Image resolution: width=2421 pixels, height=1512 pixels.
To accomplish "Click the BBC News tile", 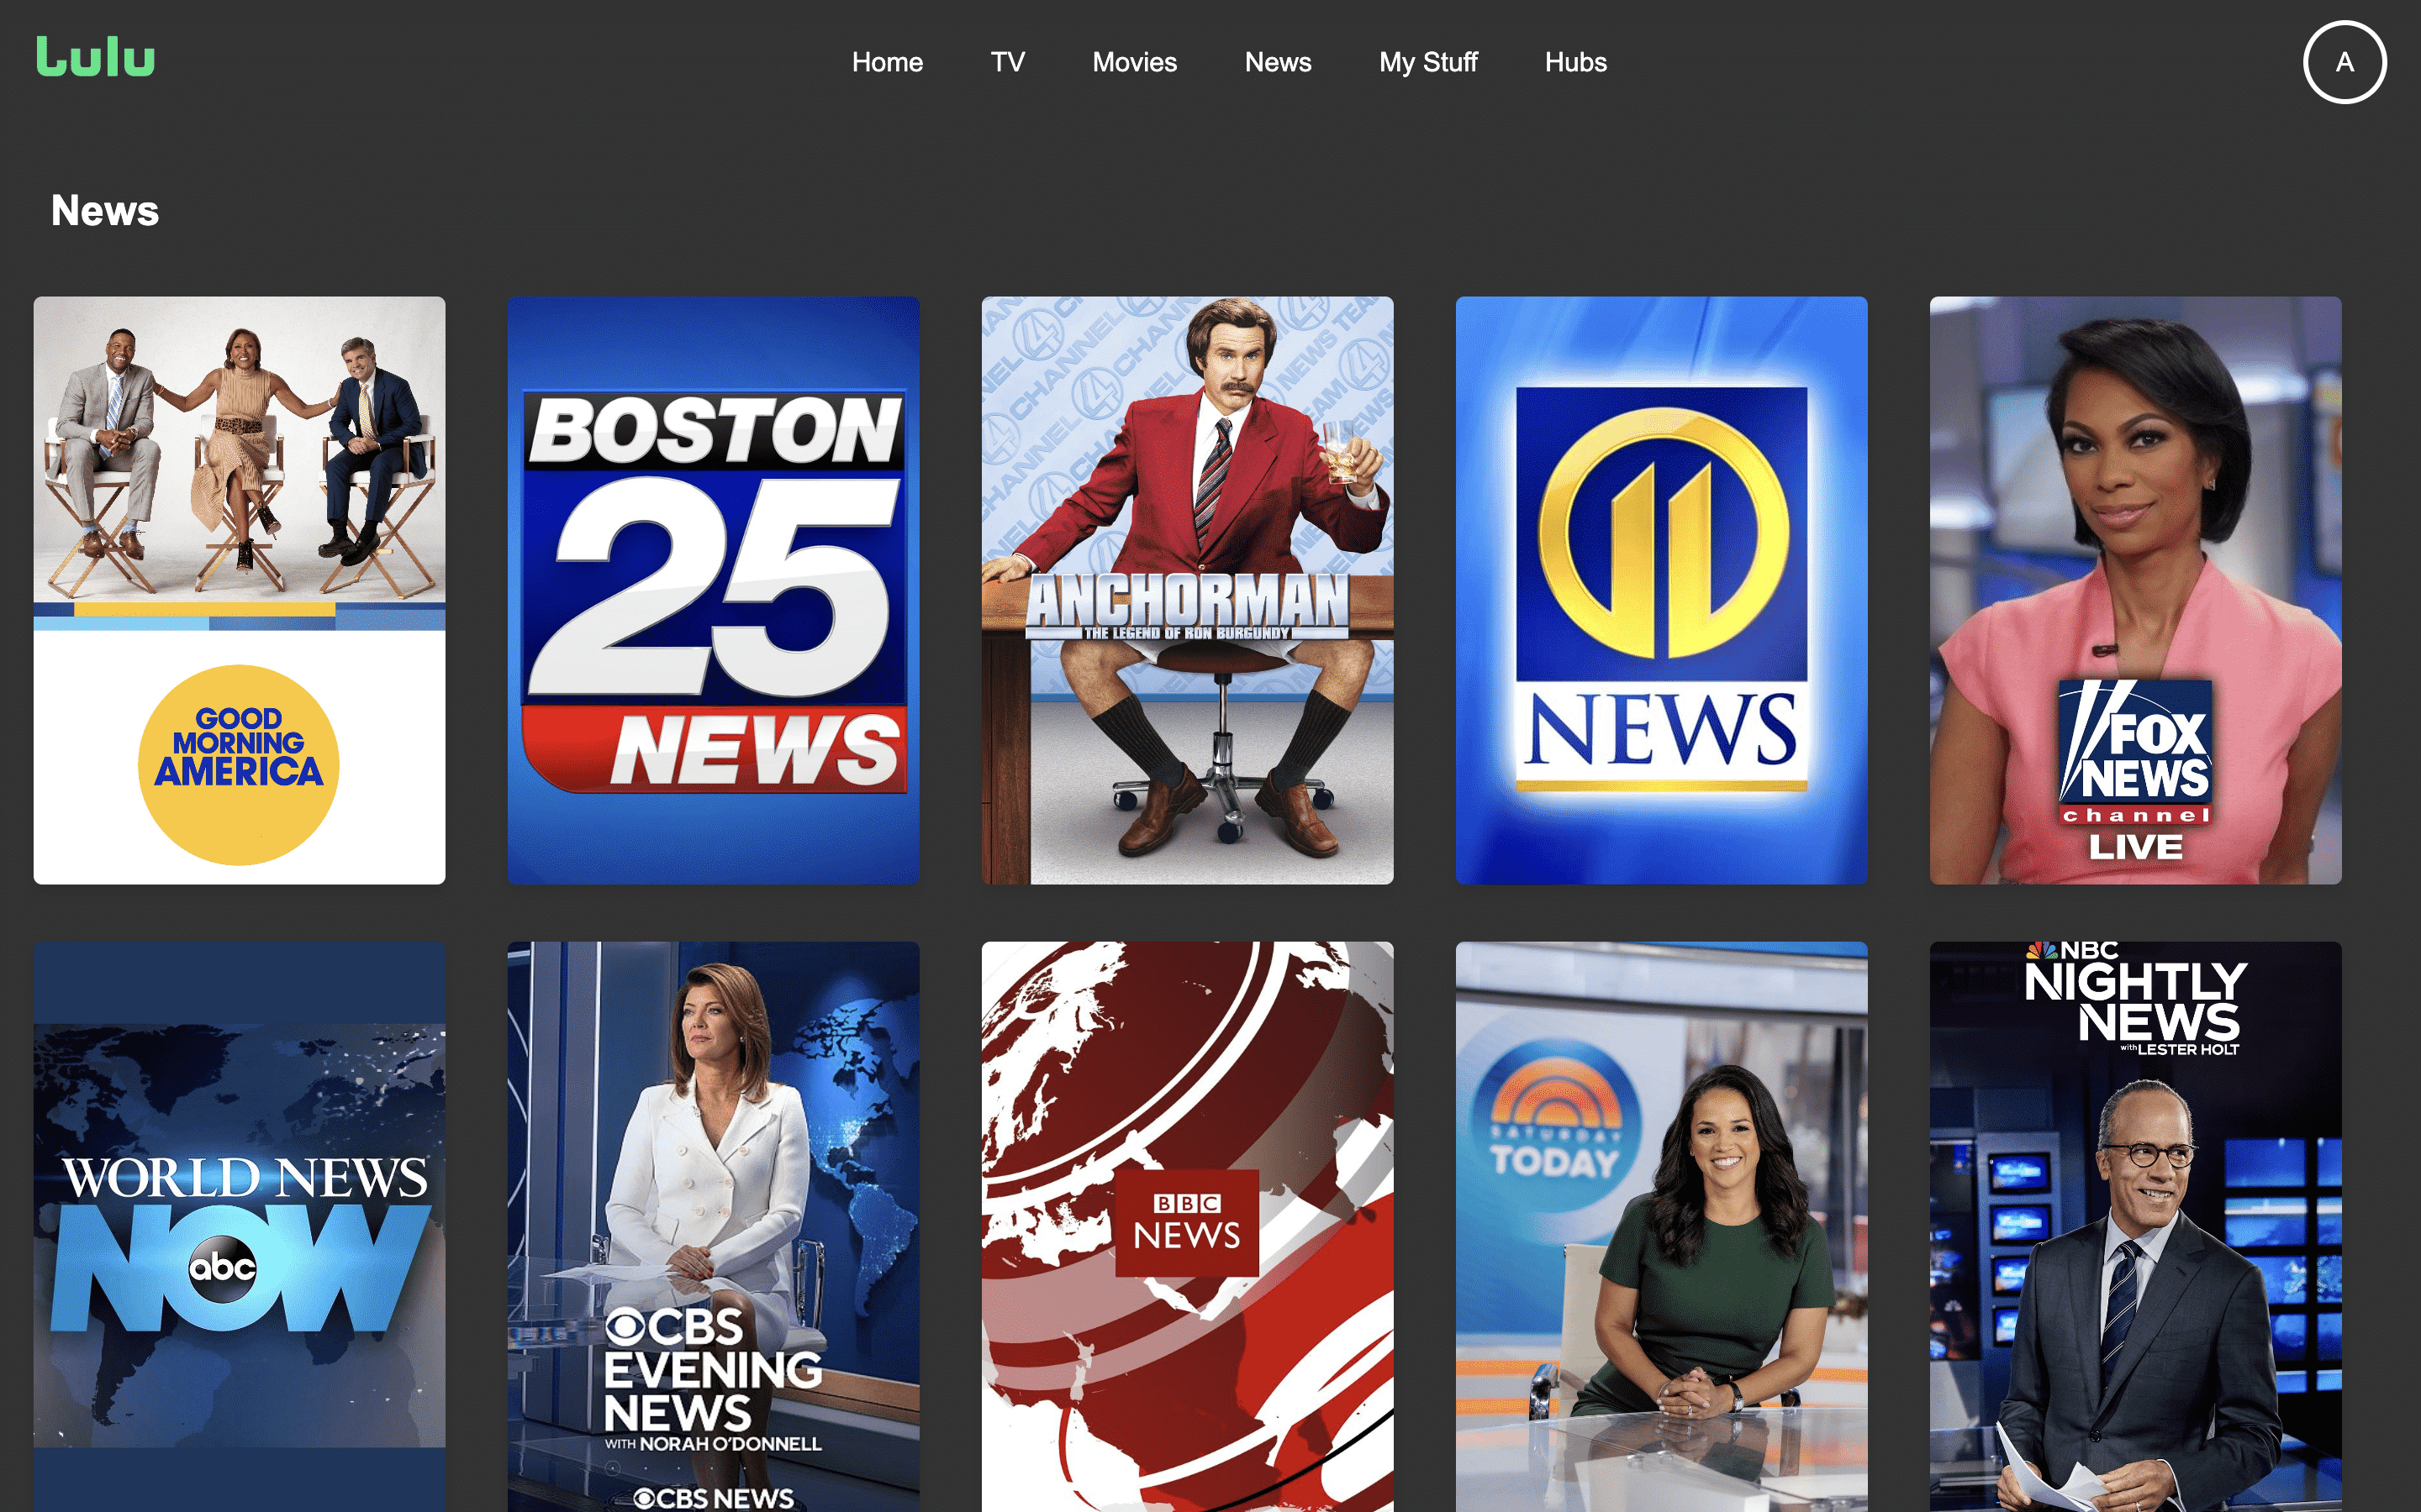I will click(x=1186, y=1226).
